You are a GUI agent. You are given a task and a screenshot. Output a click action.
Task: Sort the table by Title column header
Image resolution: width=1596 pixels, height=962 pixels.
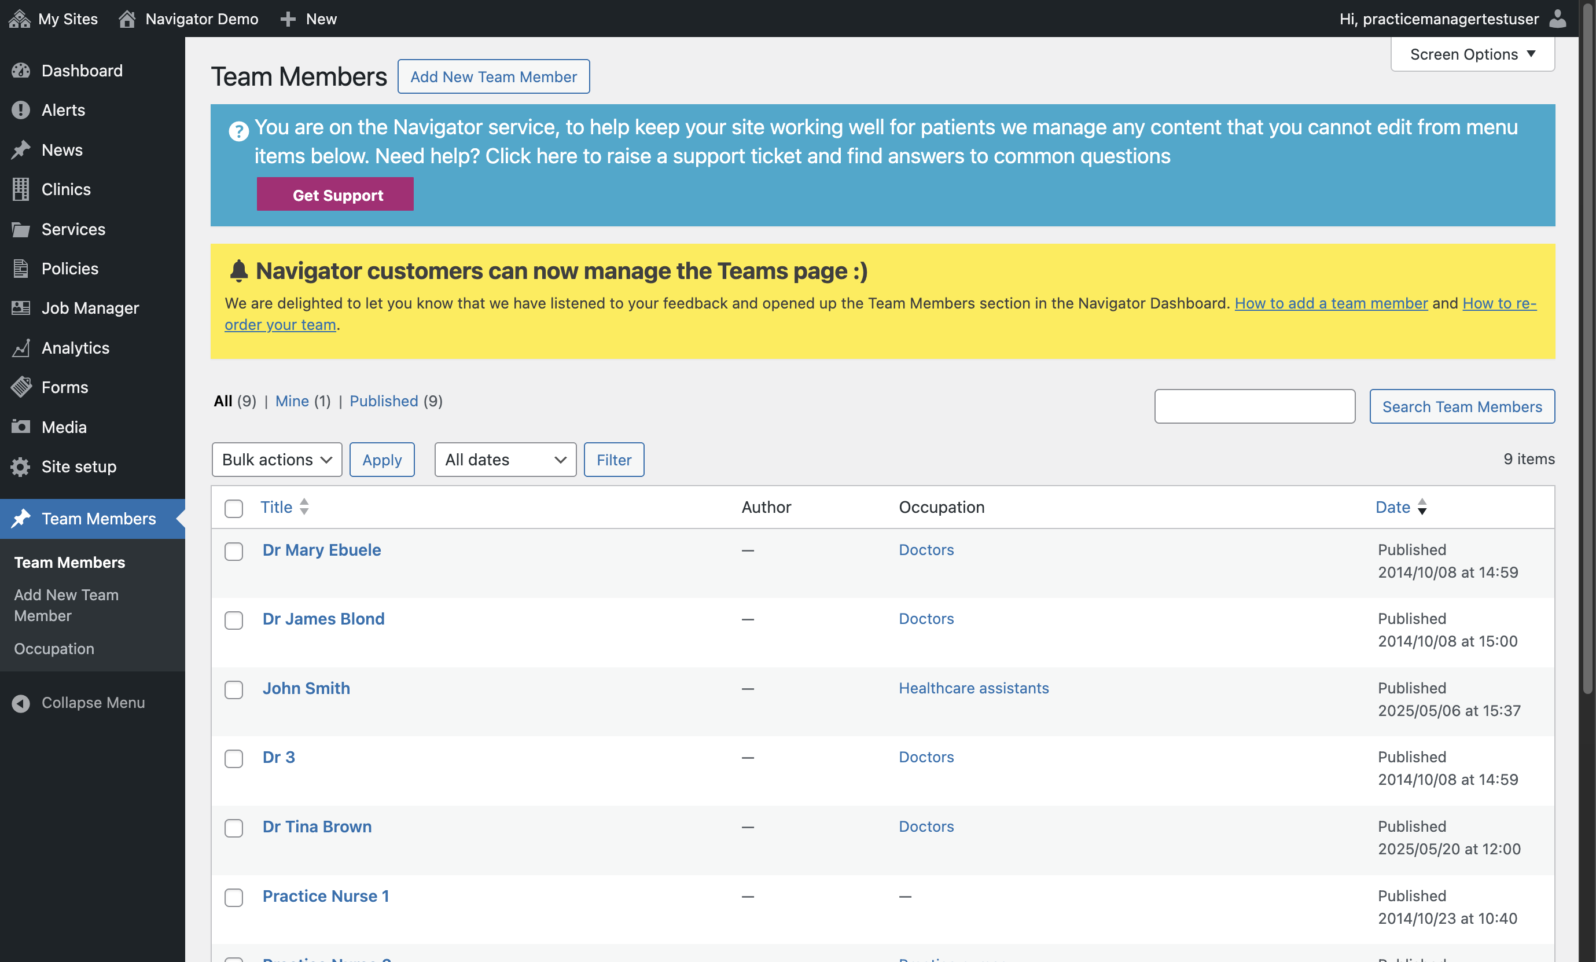[x=277, y=507]
